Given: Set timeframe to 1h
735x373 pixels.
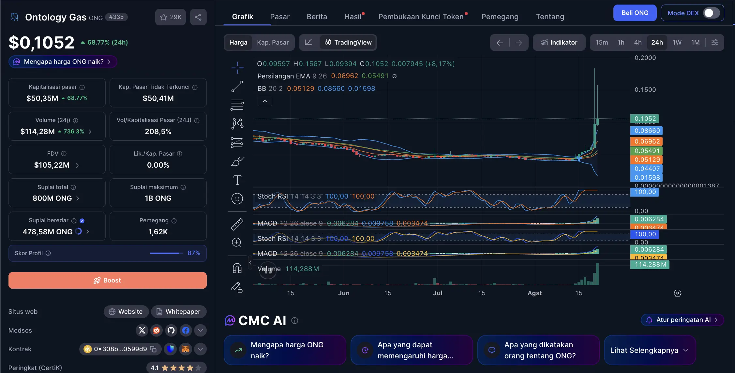Looking at the screenshot, I should (x=621, y=42).
